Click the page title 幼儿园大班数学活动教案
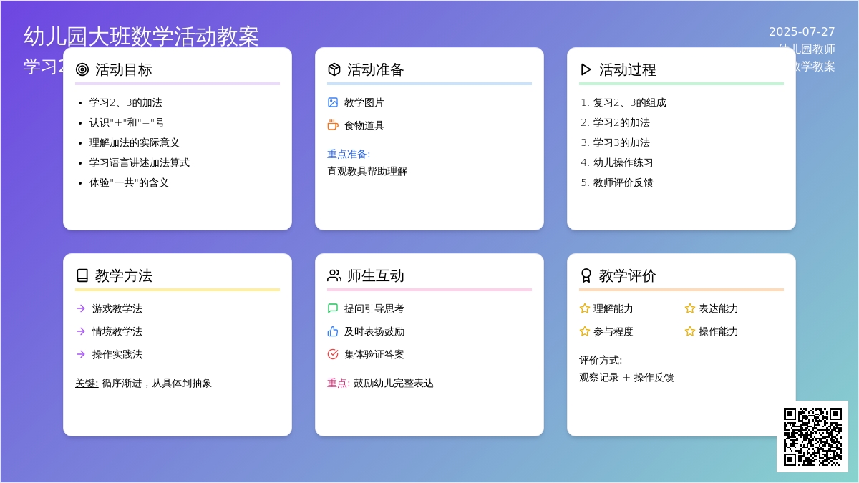This screenshot has width=859, height=483. pyautogui.click(x=142, y=36)
